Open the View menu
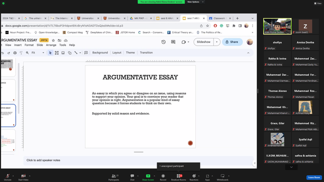 click(8, 45)
